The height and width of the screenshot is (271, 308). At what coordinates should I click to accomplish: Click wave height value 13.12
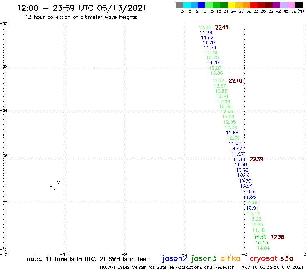pyautogui.click(x=254, y=214)
